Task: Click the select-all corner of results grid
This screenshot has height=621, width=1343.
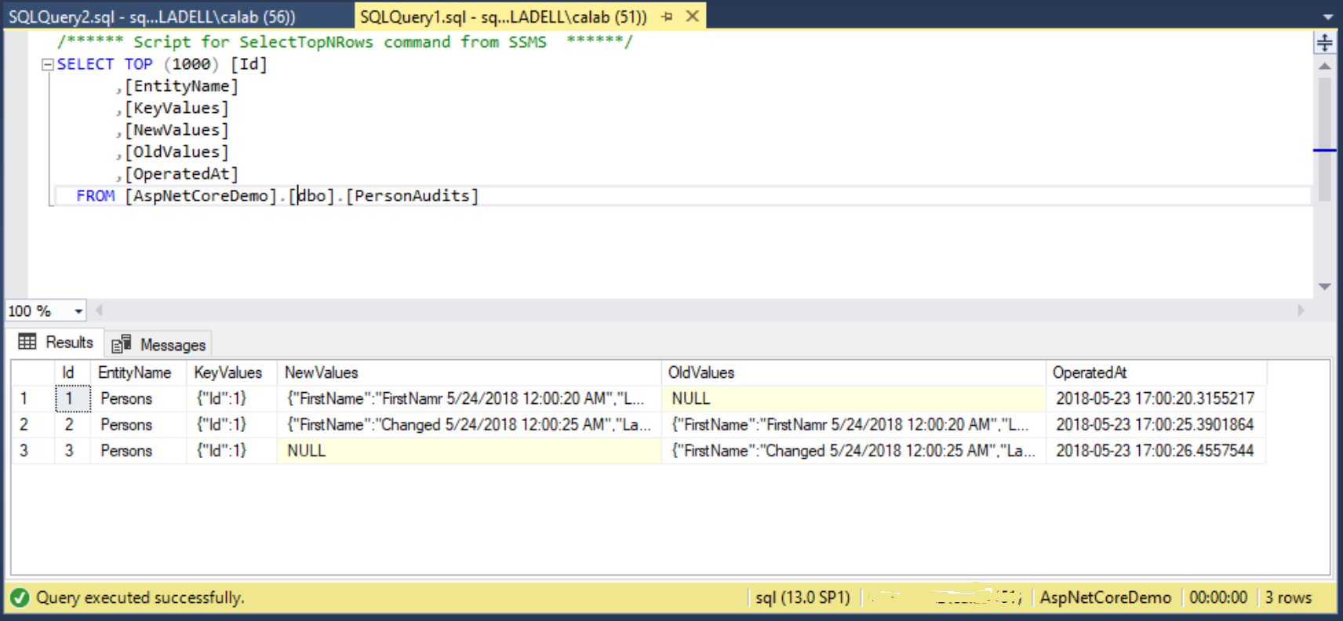Action: click(x=33, y=372)
